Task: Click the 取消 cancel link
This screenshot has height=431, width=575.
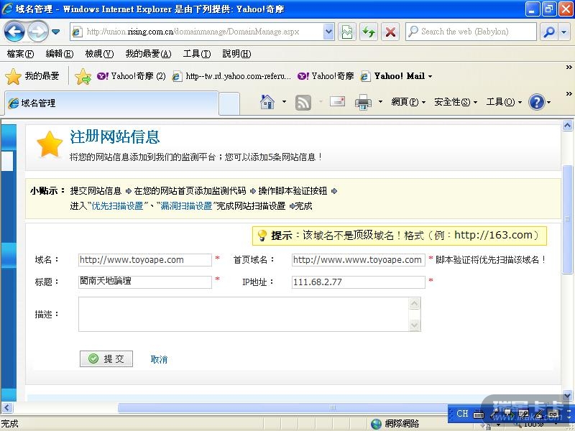Action: 159,359
